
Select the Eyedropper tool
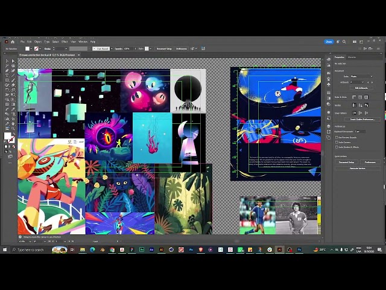13,109
